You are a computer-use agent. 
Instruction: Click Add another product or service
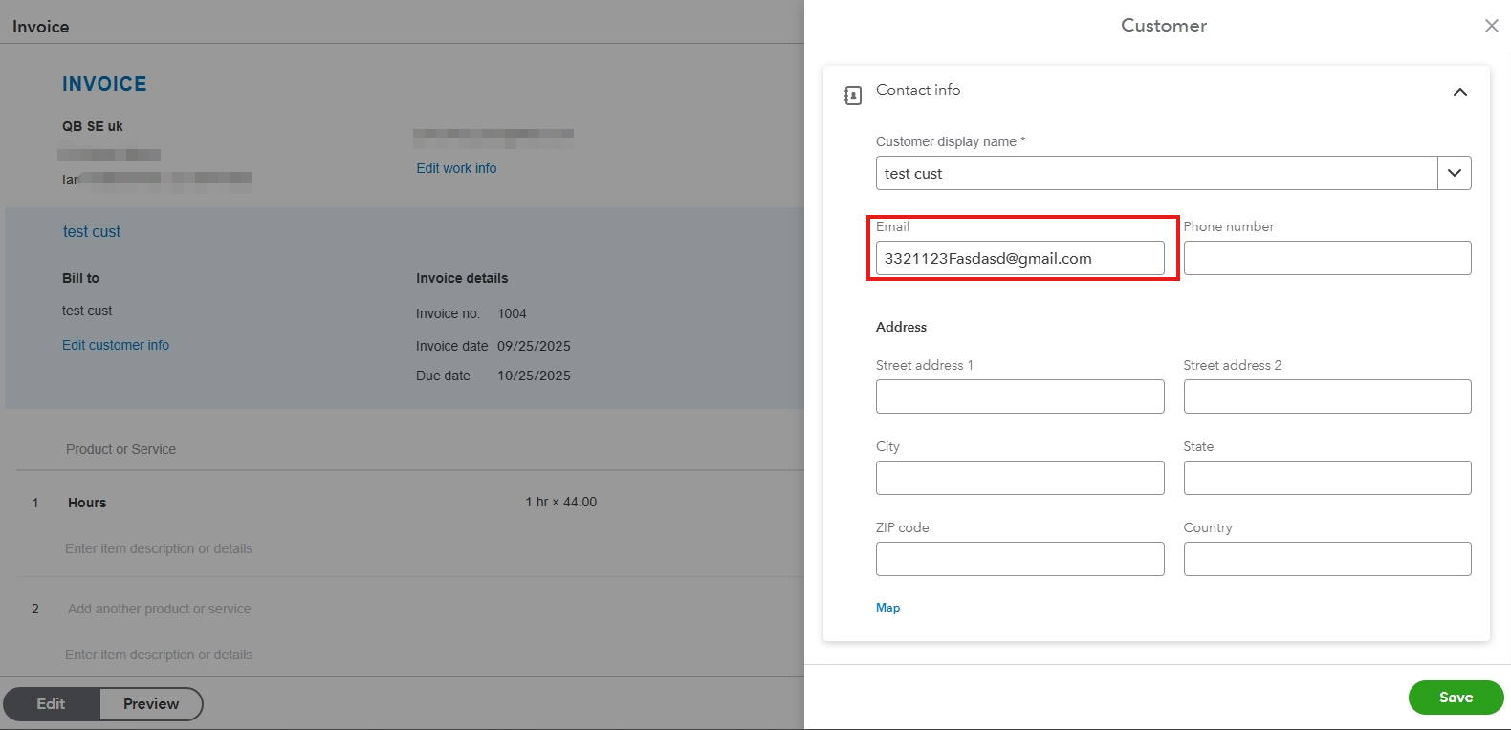point(159,609)
